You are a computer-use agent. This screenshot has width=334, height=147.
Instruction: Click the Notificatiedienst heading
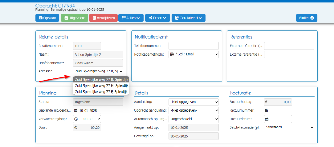coord(151,37)
